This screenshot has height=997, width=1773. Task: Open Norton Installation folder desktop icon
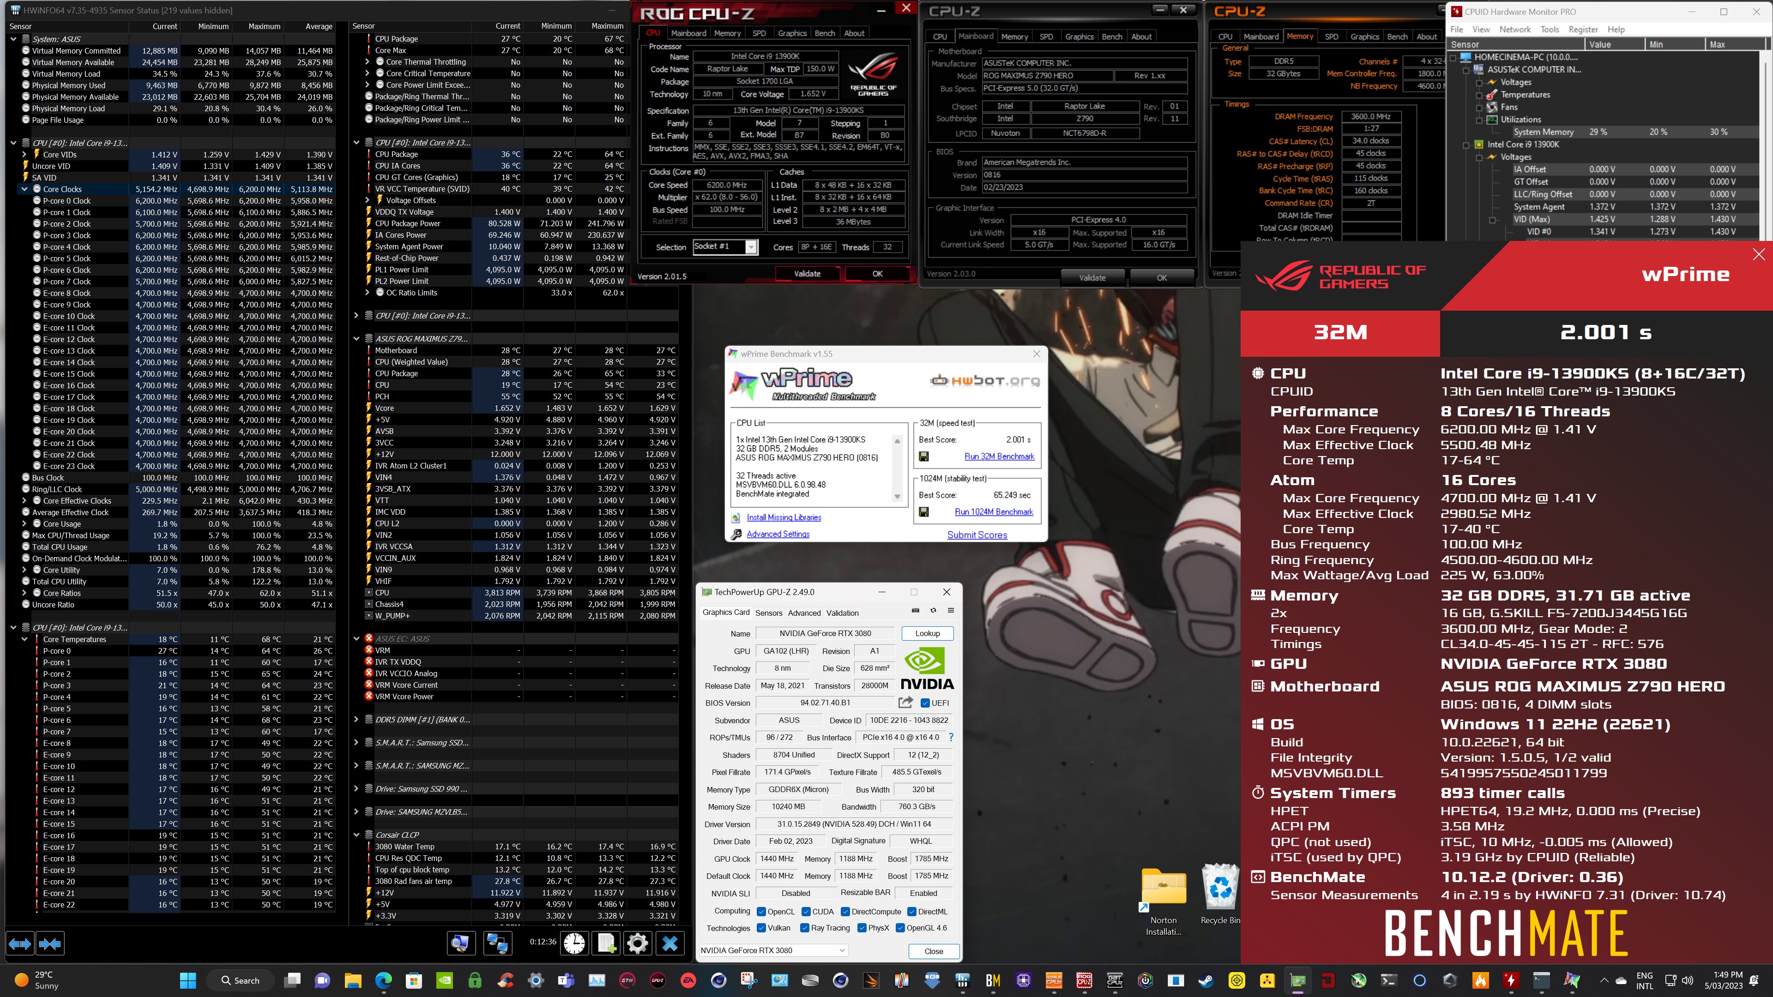point(1163,901)
